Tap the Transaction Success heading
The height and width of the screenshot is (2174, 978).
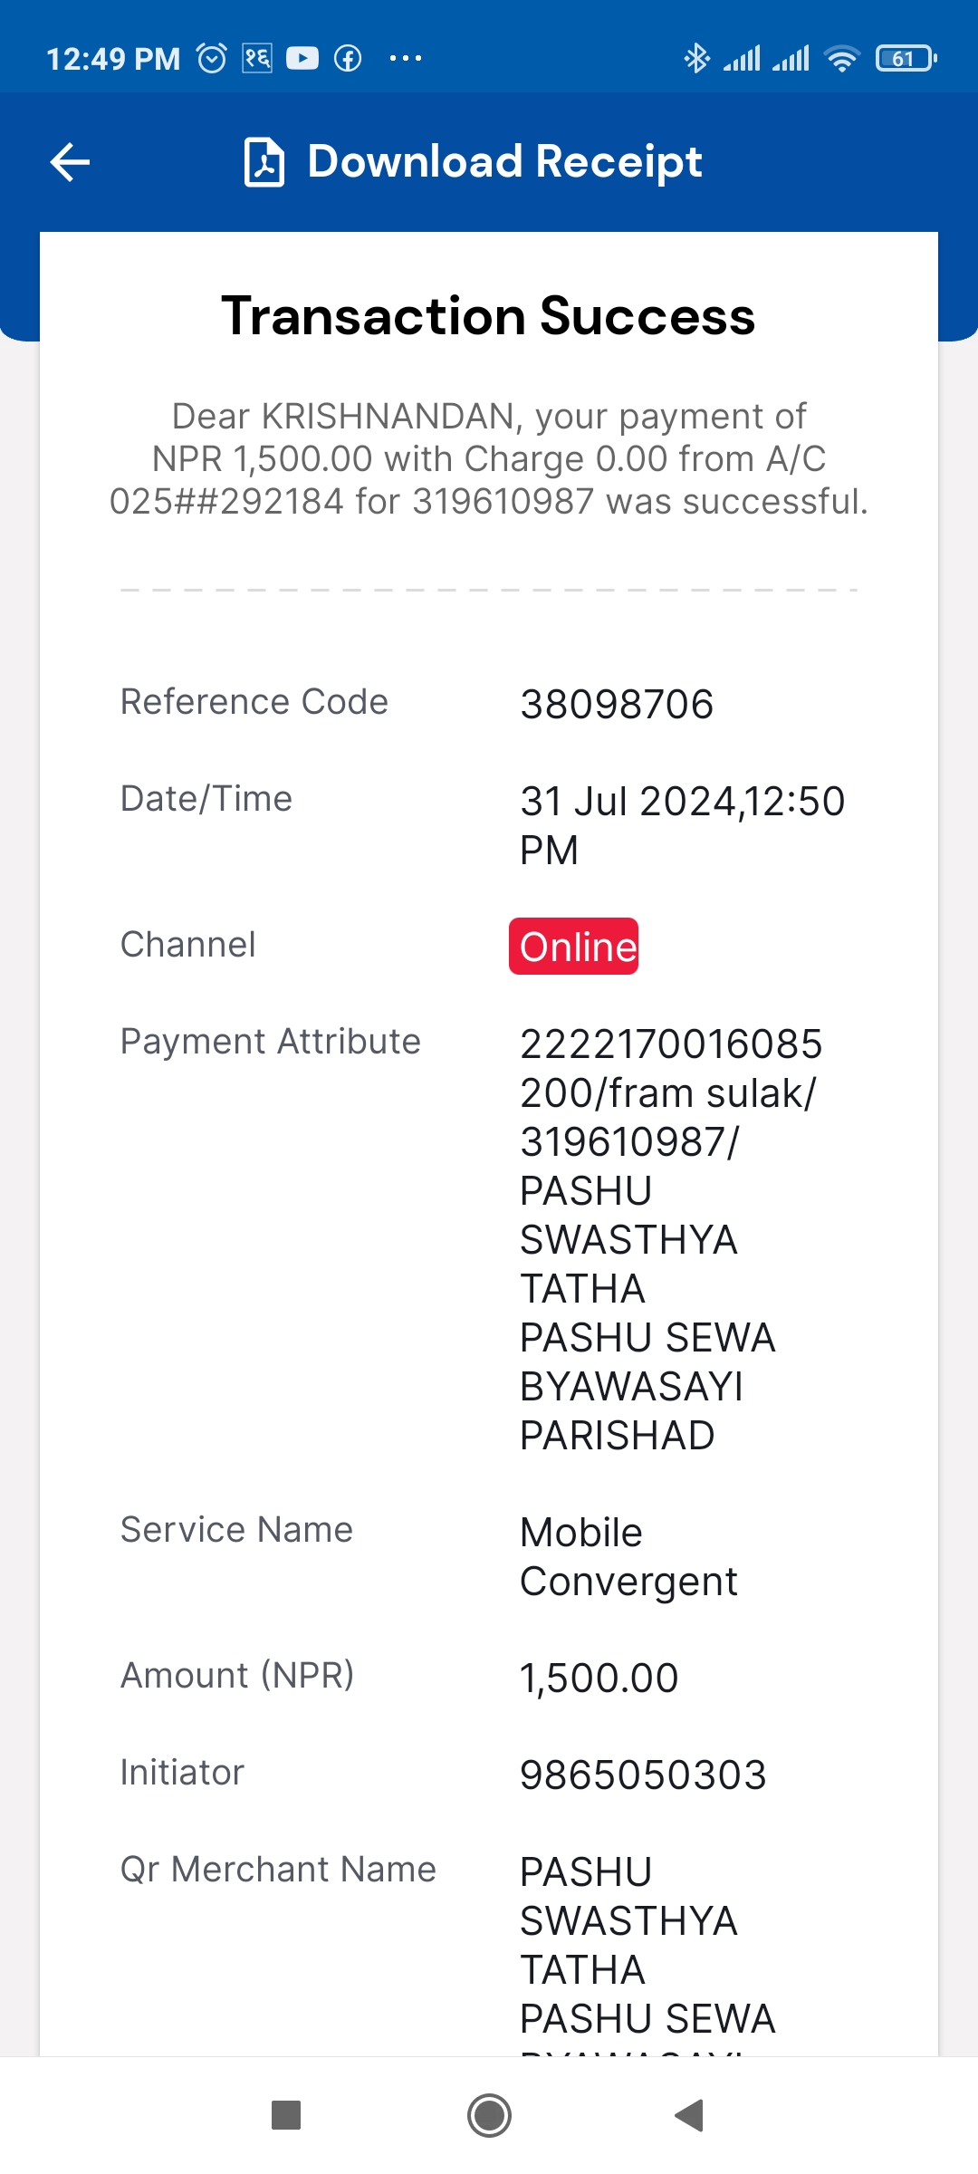[488, 316]
